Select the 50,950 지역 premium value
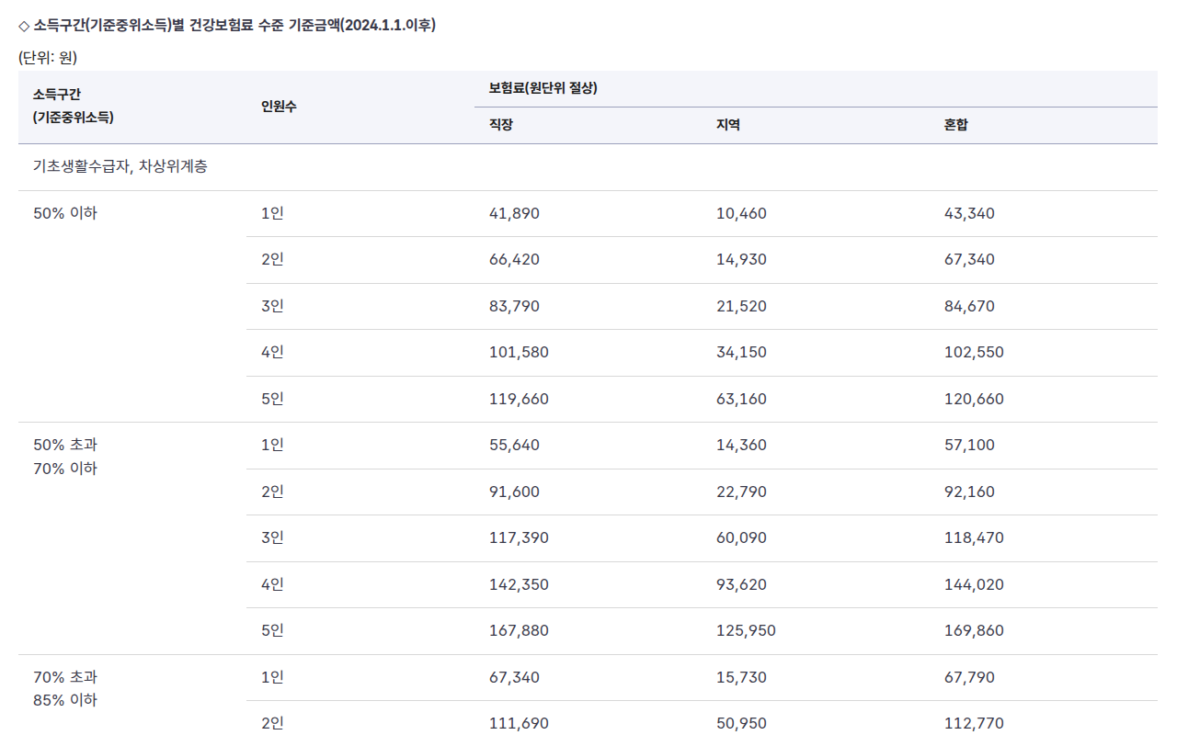 [x=741, y=723]
